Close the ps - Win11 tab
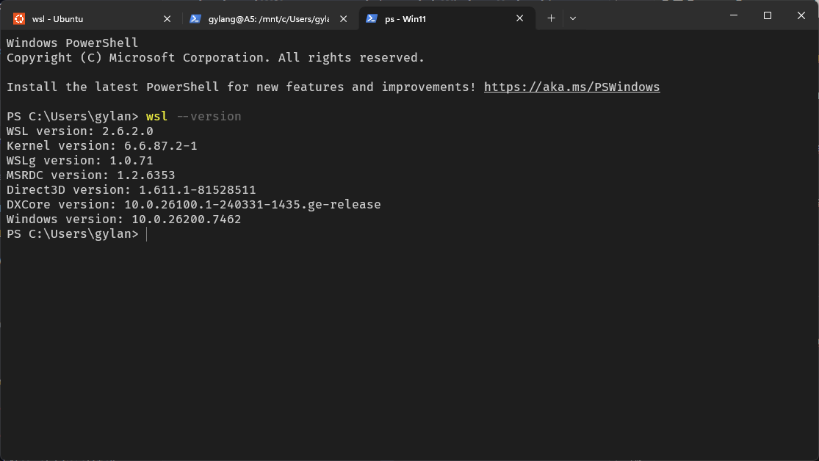Image resolution: width=819 pixels, height=461 pixels. point(520,19)
